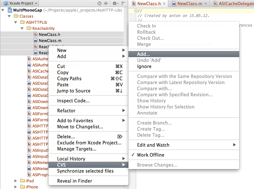Image resolution: width=254 pixels, height=189 pixels.
Task: Click the MultPhoneGap project root icon
Action: coord(10,10)
